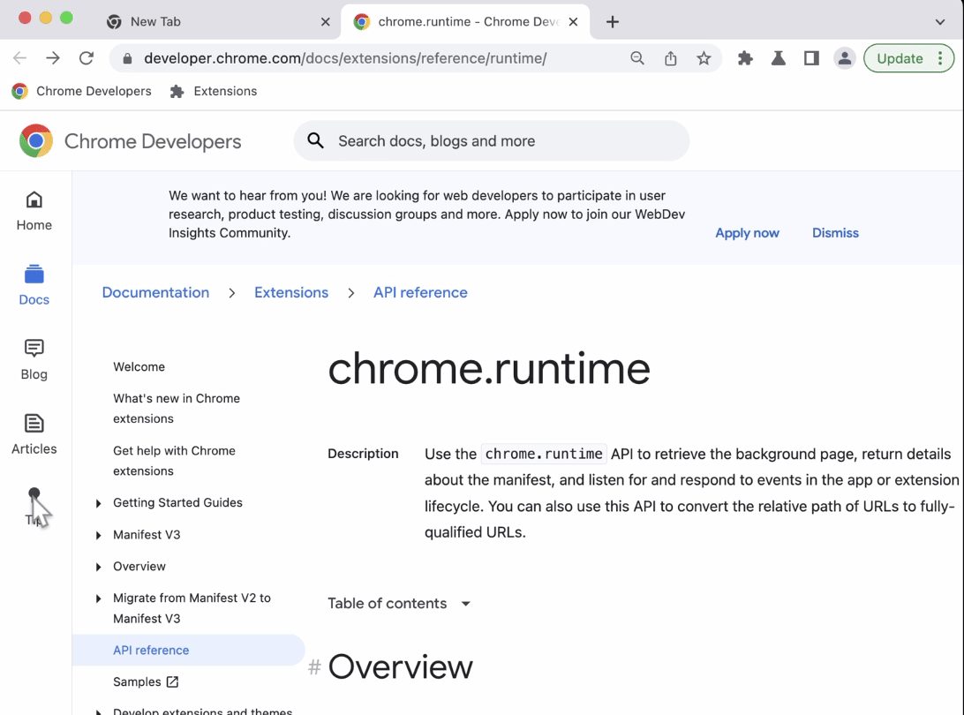Open the zoom magnifier icon in address bar

[x=637, y=58]
